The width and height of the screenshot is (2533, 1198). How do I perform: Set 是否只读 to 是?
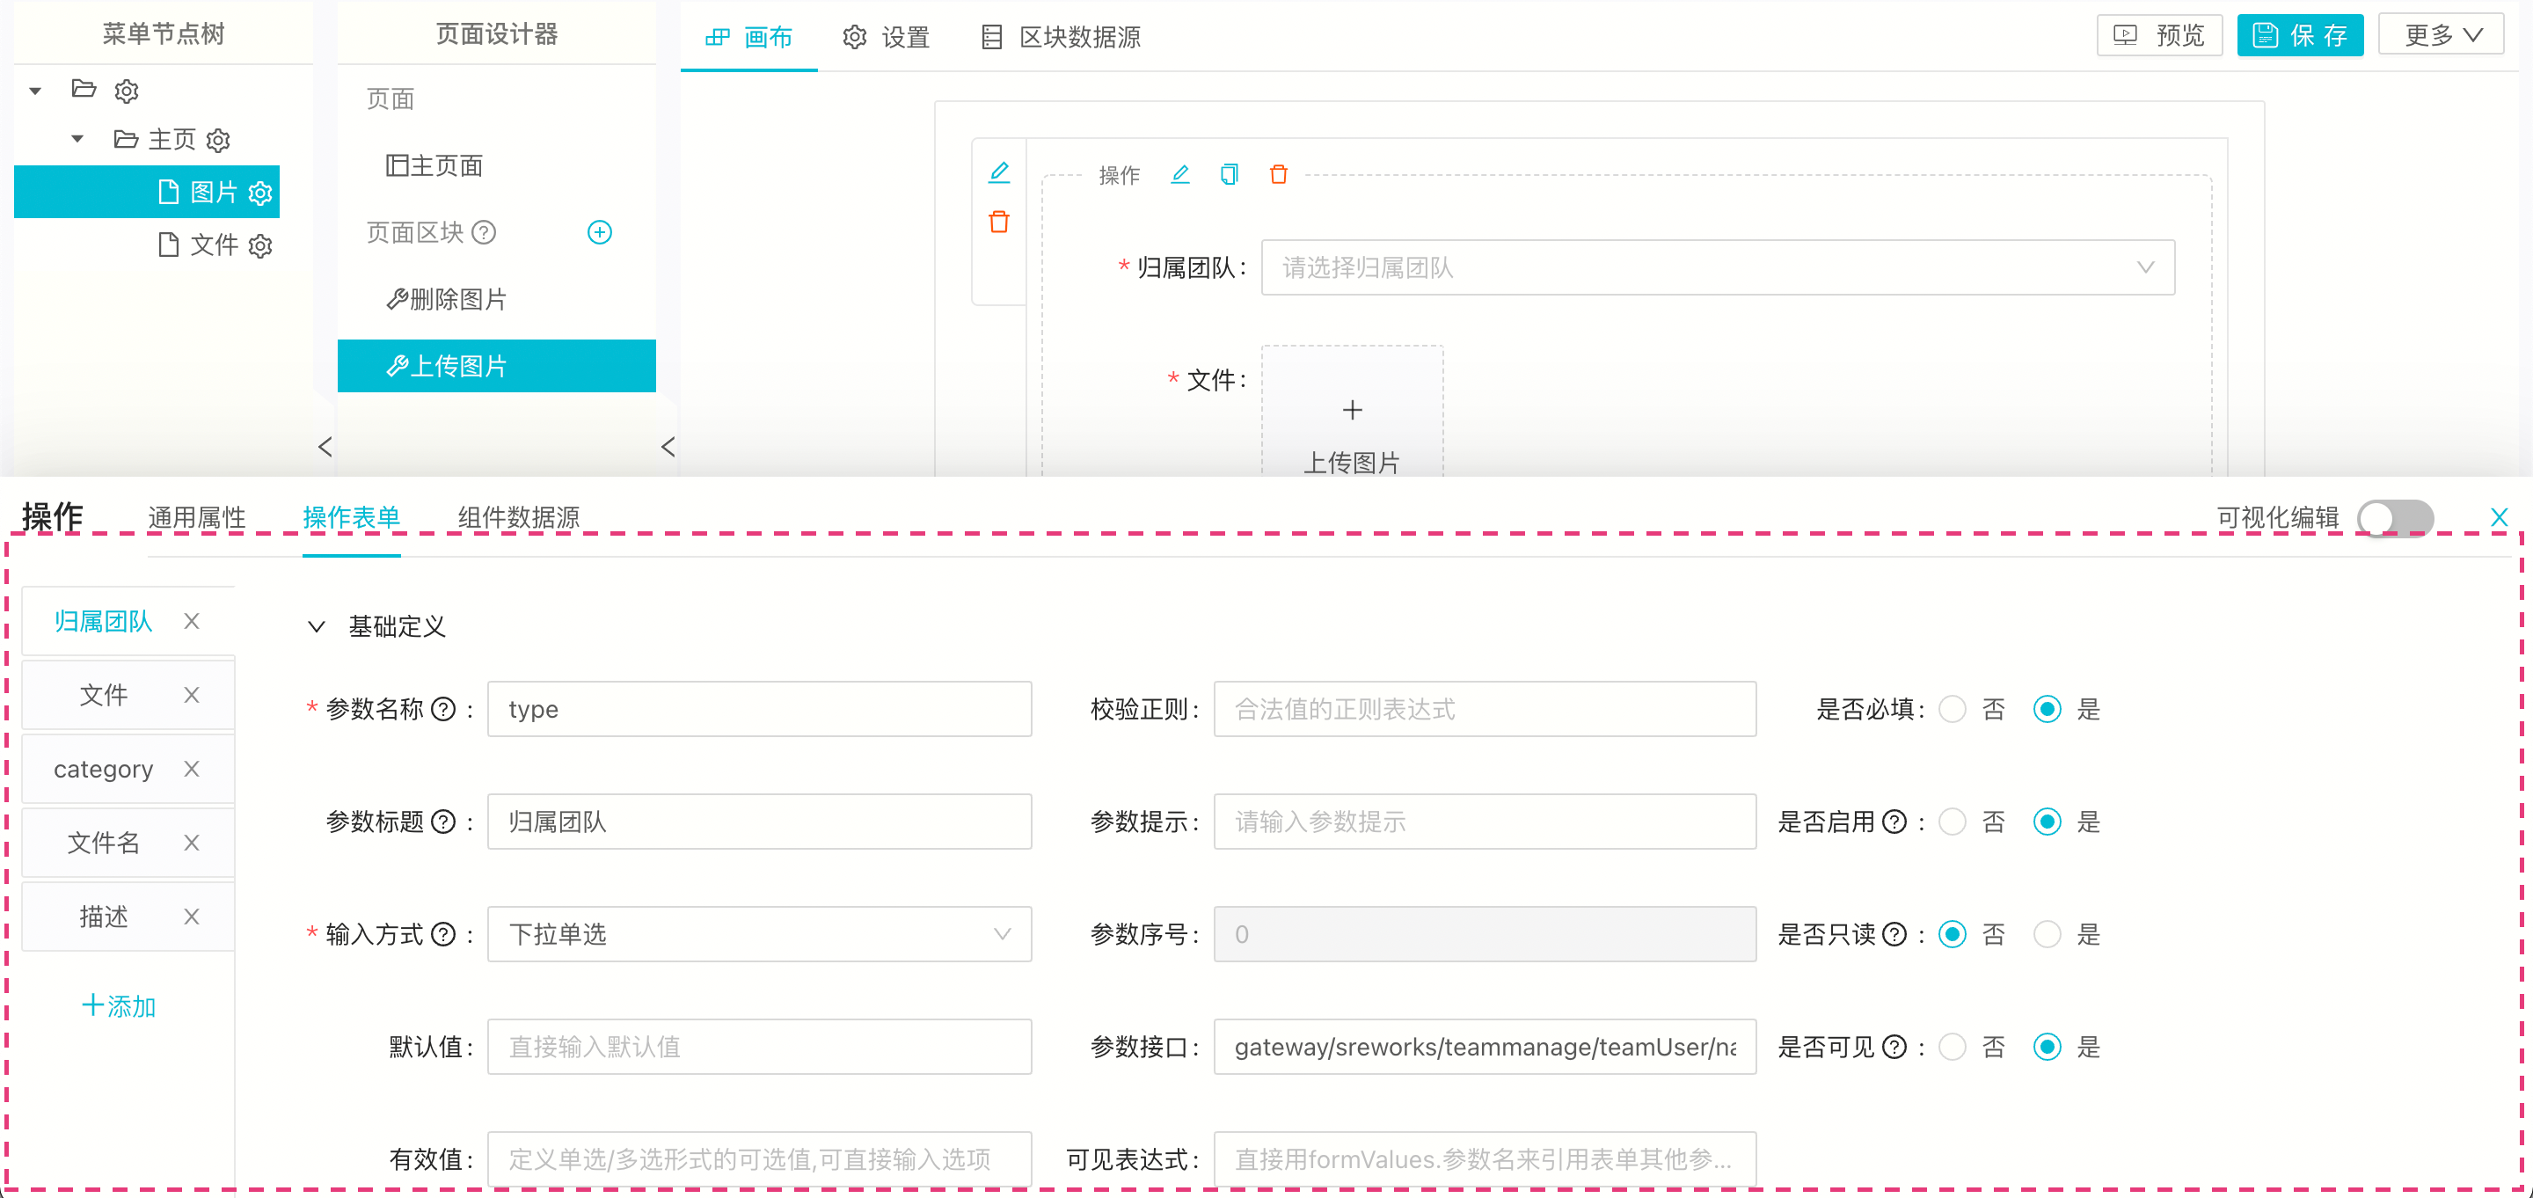(x=2047, y=933)
